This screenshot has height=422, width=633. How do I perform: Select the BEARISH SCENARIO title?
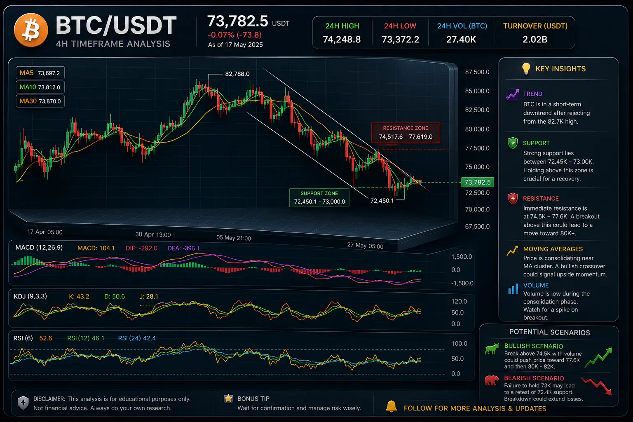click(534, 378)
